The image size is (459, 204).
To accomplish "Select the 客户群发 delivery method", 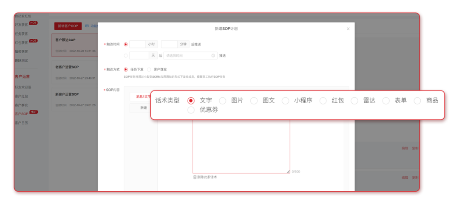I will 149,69.
